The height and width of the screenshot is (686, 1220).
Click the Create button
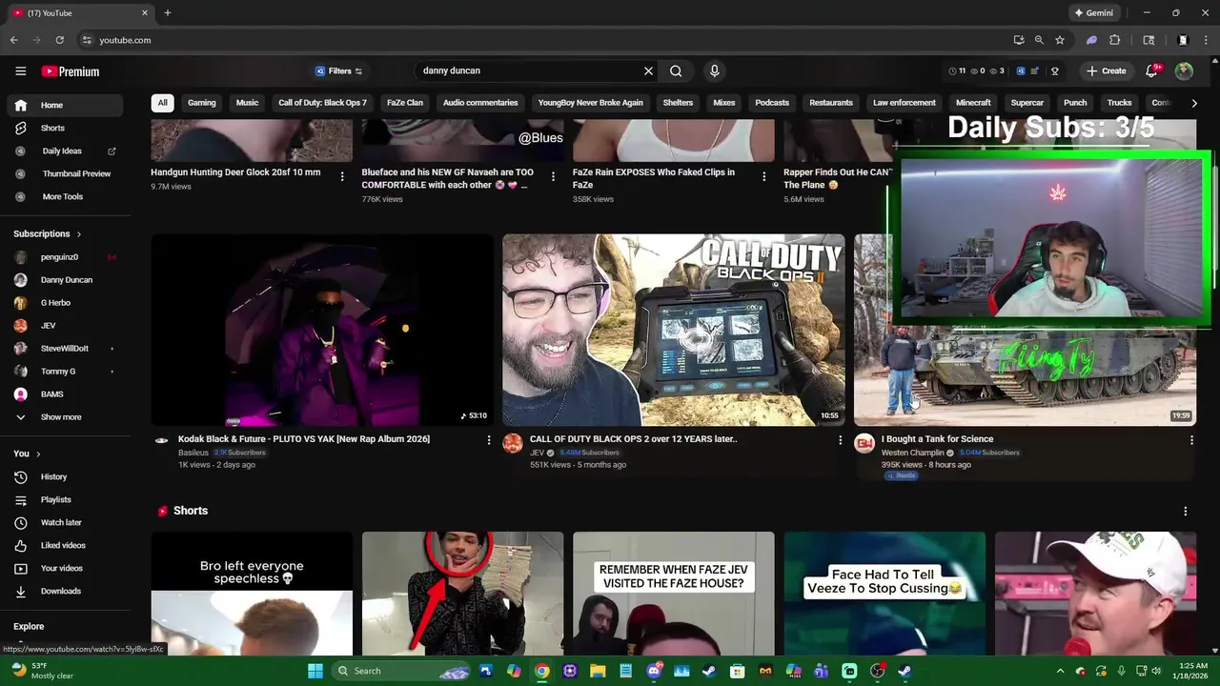1106,71
